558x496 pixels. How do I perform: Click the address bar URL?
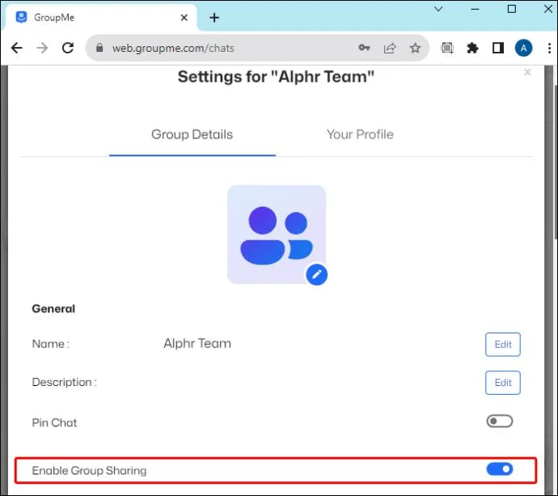coord(173,48)
